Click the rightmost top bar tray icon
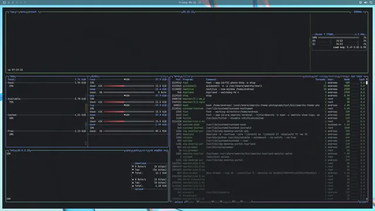 tap(371, 2)
